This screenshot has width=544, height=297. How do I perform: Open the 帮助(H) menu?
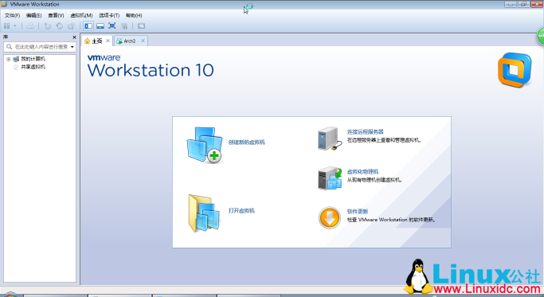pyautogui.click(x=134, y=15)
